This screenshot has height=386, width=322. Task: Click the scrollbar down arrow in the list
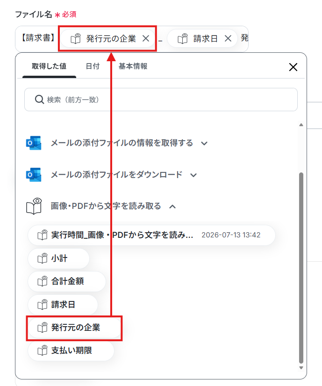[301, 368]
